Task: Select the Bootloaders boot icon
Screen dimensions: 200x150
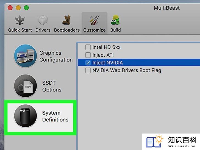Action: pos(66,20)
